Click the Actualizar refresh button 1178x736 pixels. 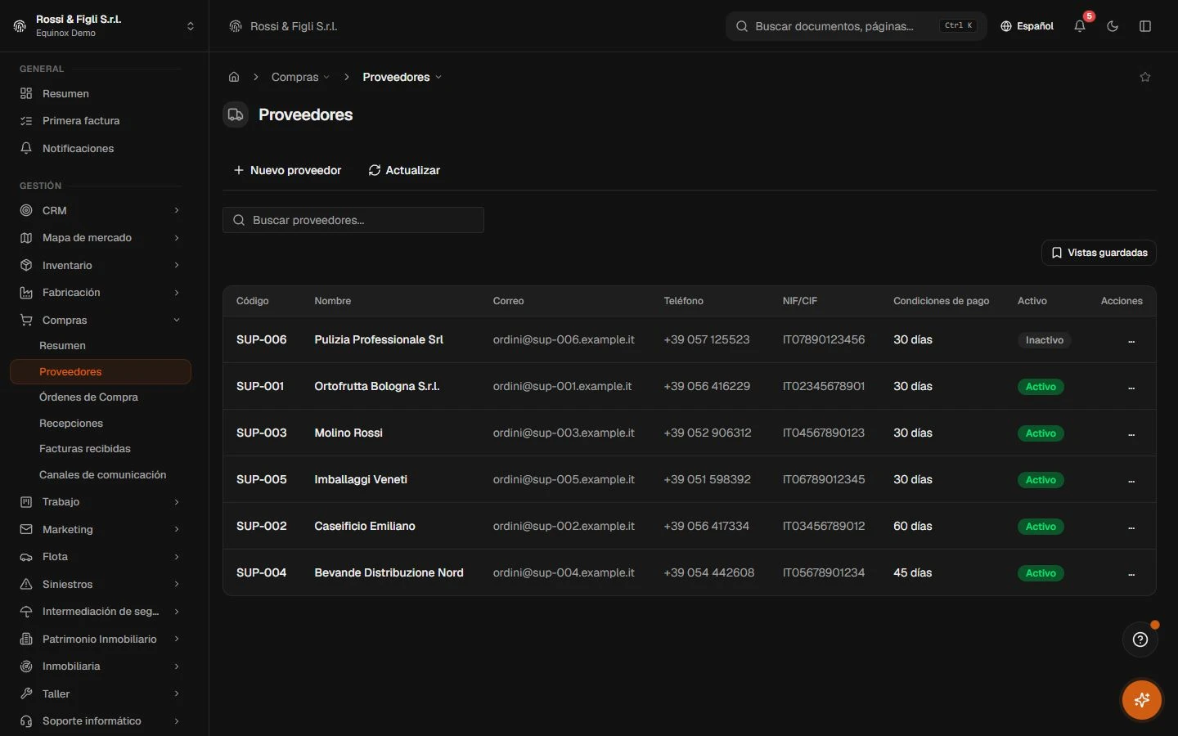tap(404, 170)
